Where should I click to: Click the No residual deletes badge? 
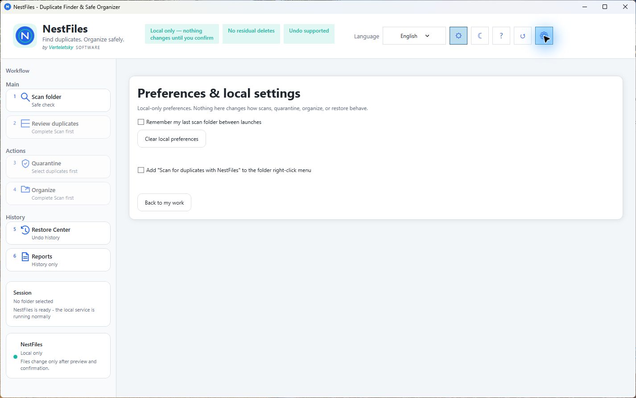point(251,34)
